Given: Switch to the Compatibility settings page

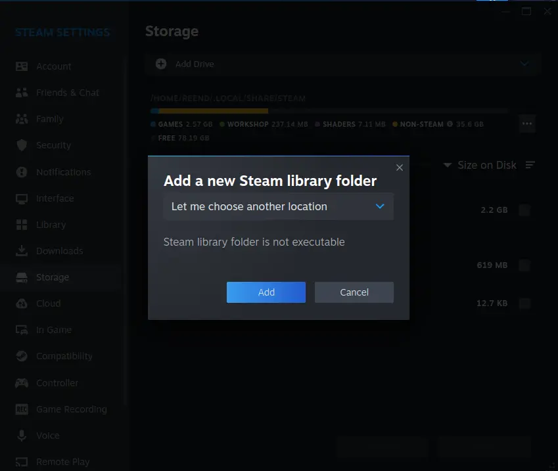Looking at the screenshot, I should coord(64,357).
